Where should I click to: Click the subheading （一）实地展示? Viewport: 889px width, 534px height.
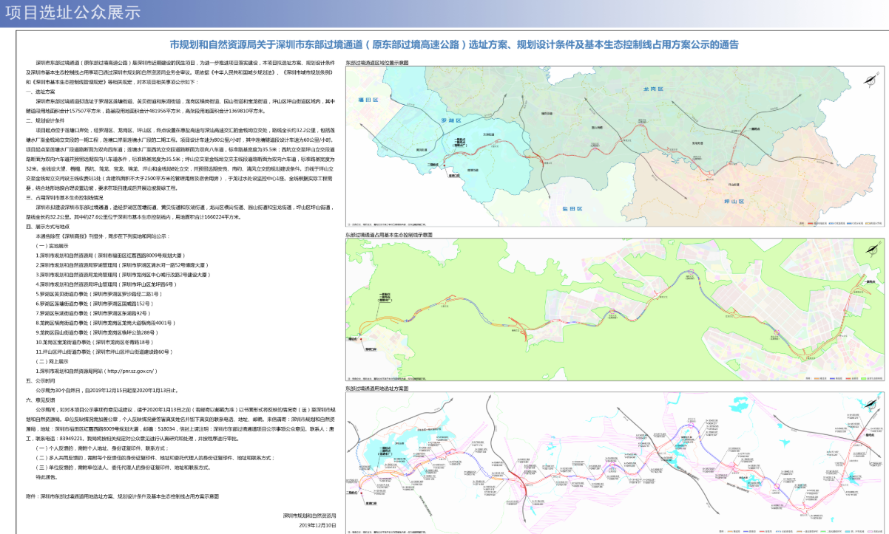(53, 246)
